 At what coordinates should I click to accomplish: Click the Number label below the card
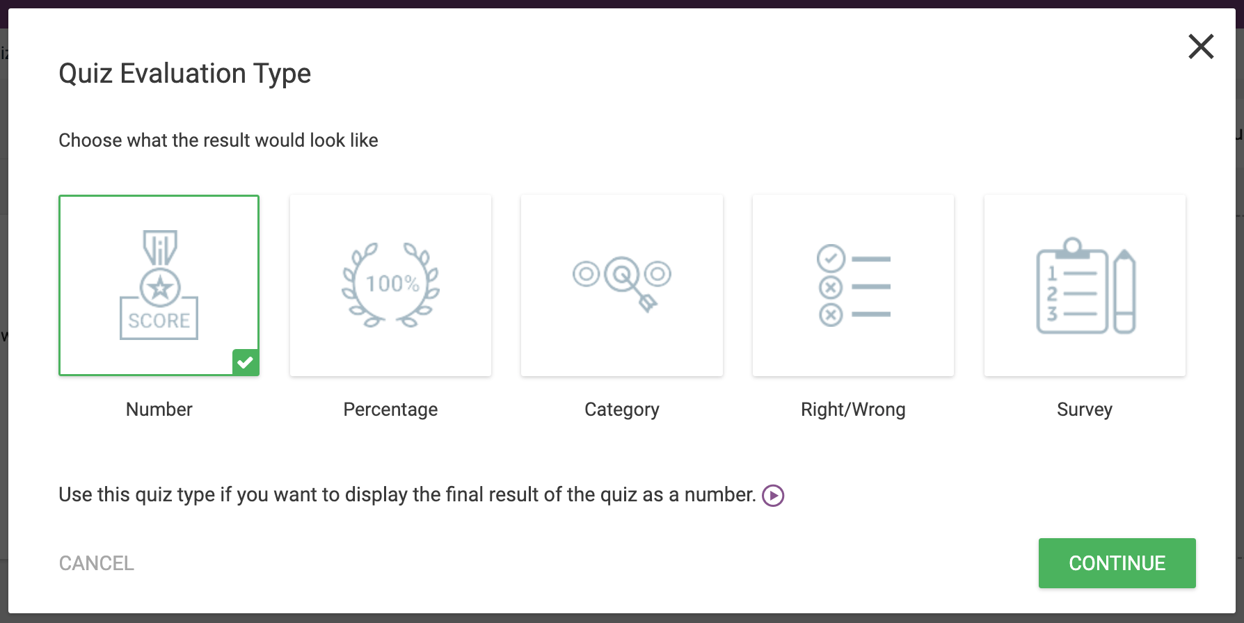[159, 410]
